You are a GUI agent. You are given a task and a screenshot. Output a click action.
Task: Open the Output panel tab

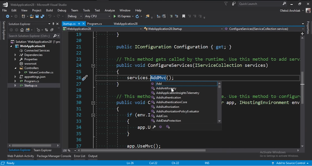pyautogui.click(x=93, y=156)
